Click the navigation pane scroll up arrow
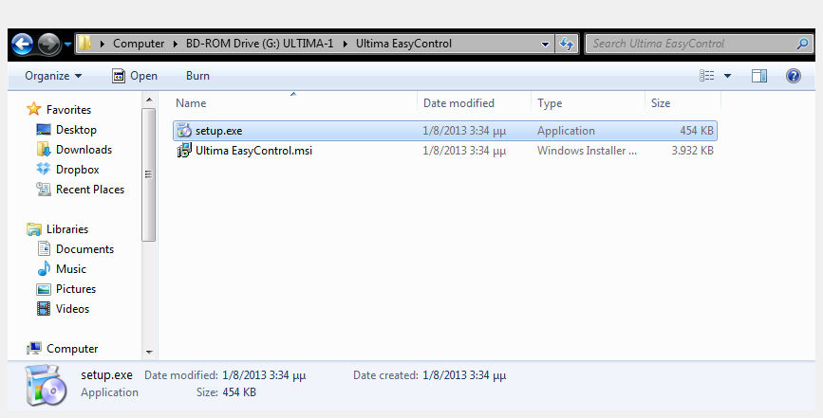The image size is (823, 418). pos(149,100)
